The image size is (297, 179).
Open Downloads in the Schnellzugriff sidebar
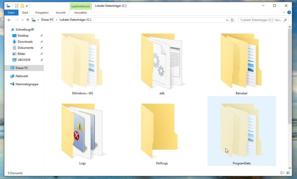[x=25, y=42]
